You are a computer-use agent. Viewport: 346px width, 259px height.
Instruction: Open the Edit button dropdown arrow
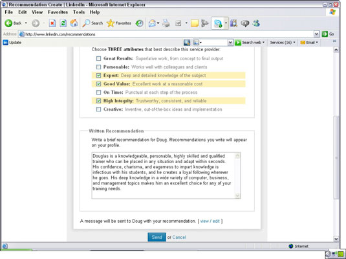pyautogui.click(x=186, y=23)
